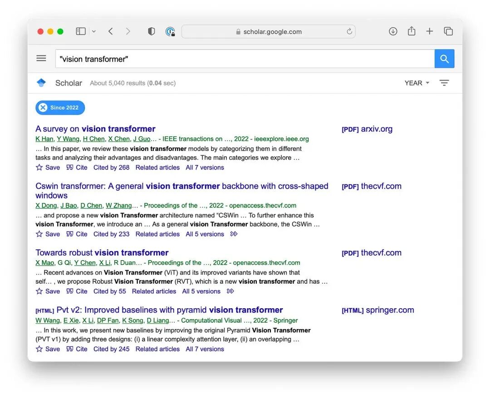Cite the Towards robust vision transformer paper
Viewport: 490px width, 398px height.
click(77, 291)
